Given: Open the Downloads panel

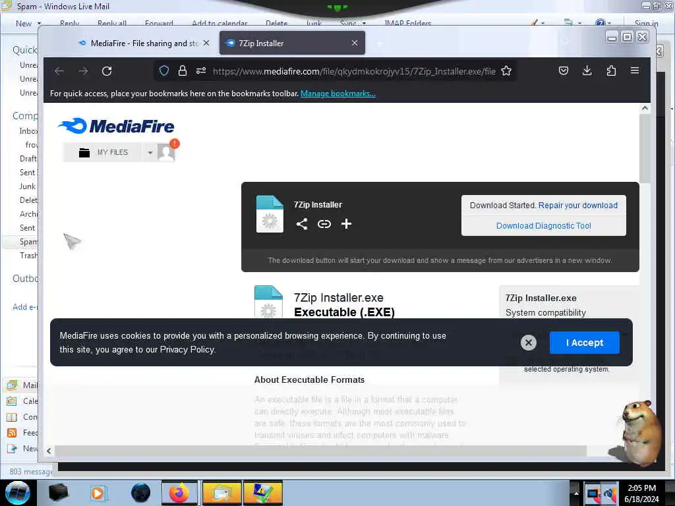Looking at the screenshot, I should click(x=587, y=70).
